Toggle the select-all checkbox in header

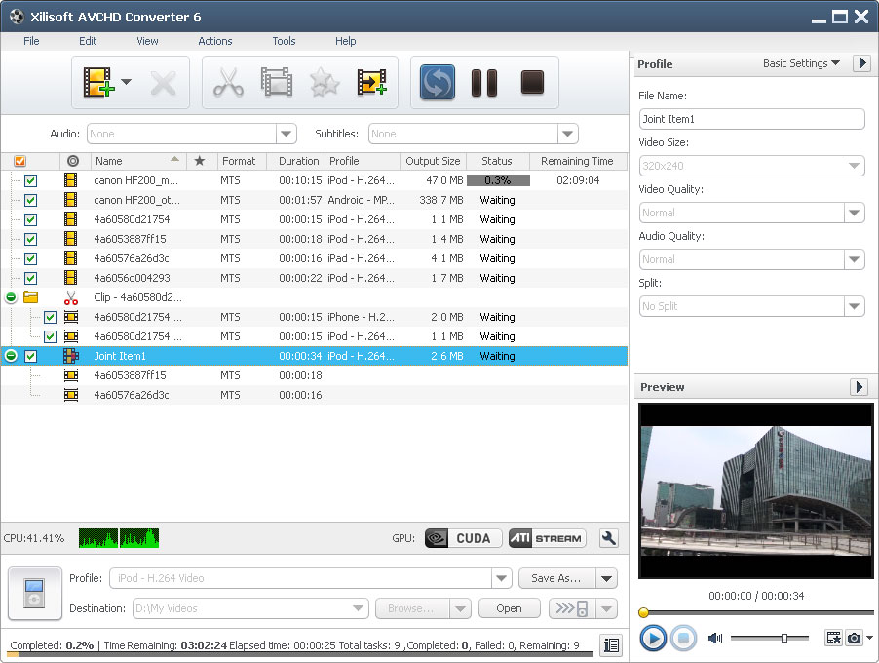pos(20,161)
